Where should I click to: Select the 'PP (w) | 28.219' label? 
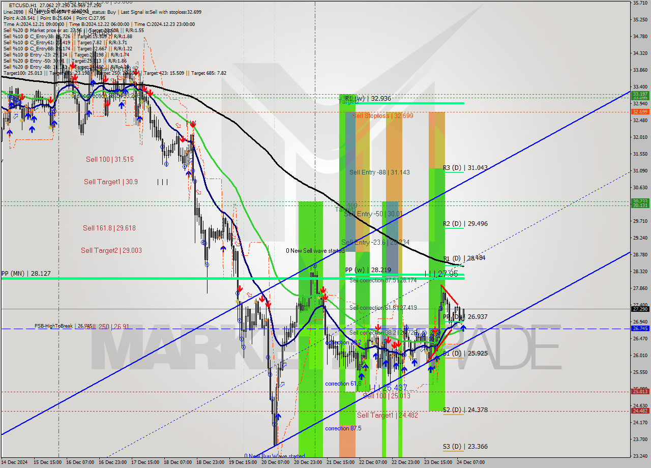pyautogui.click(x=368, y=270)
